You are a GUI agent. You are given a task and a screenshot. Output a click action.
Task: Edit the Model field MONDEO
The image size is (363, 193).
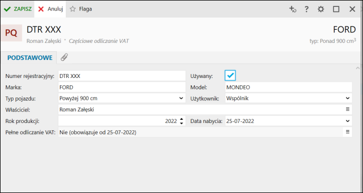289,87
